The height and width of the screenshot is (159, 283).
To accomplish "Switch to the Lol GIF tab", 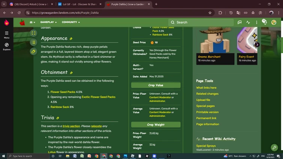I will (x=79, y=4).
